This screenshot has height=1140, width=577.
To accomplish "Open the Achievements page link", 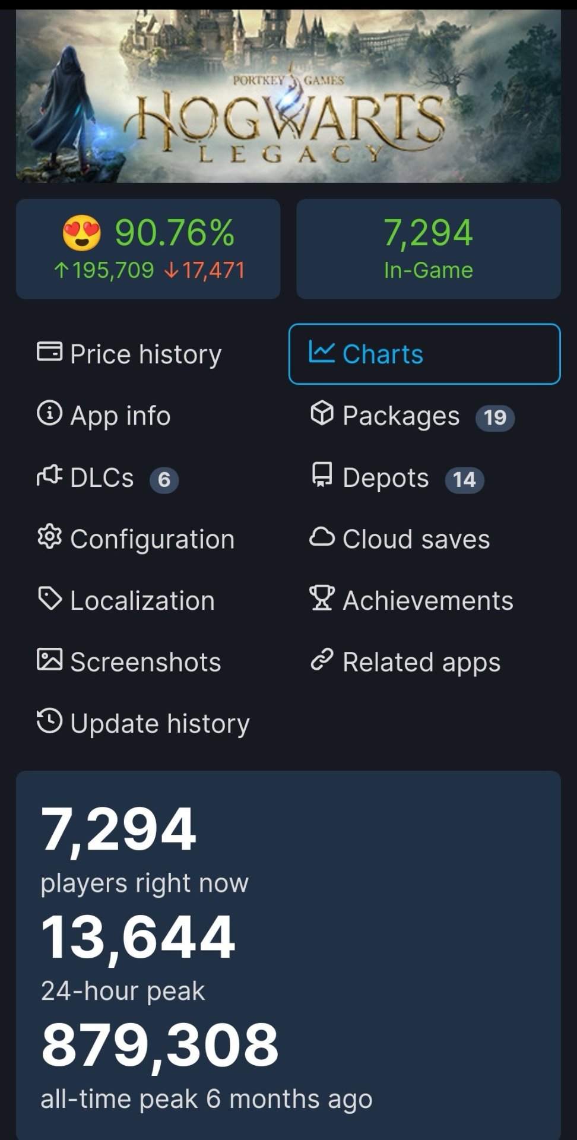I will pos(427,601).
